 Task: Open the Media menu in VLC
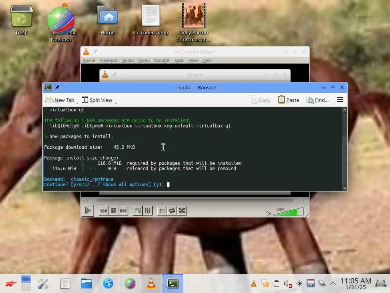click(89, 60)
